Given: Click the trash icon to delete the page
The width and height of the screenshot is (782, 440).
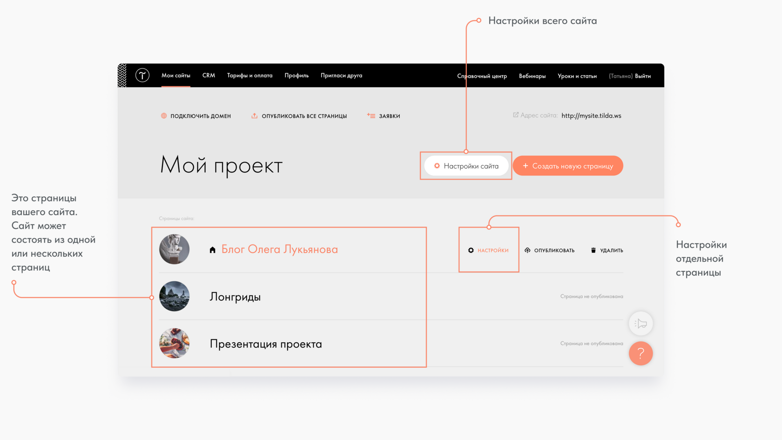Looking at the screenshot, I should tap(593, 250).
